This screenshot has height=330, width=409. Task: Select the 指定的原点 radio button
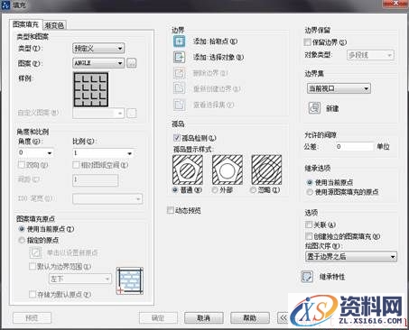pyautogui.click(x=22, y=240)
